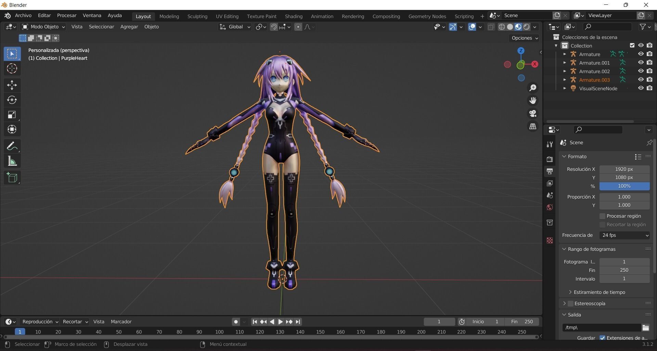Viewport: 657px width, 351px height.
Task: Open View Layer properties icon
Action: tap(550, 184)
